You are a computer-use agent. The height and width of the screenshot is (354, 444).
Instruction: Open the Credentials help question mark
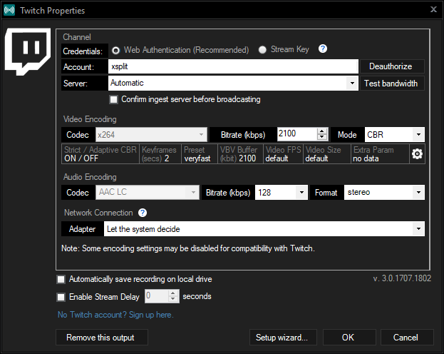pos(323,49)
